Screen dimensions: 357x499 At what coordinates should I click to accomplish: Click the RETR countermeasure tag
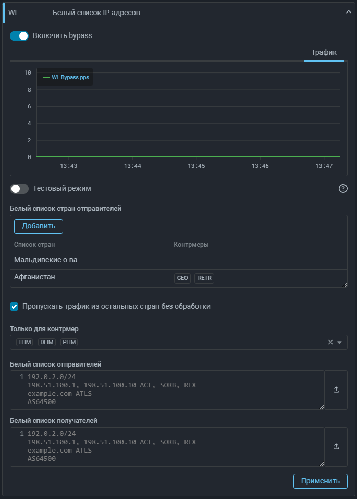[204, 278]
